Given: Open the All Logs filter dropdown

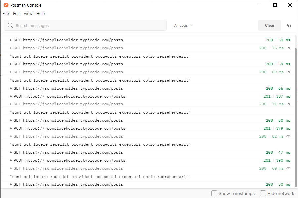Looking at the screenshot, I should tap(184, 25).
